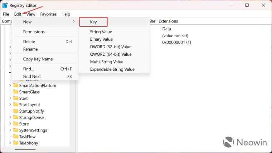Click the SmartGlass folder icon
The height and width of the screenshot is (153, 272).
click(16, 92)
